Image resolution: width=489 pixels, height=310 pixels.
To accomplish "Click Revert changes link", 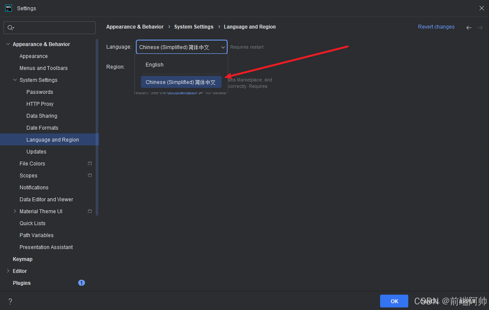I will click(x=436, y=27).
